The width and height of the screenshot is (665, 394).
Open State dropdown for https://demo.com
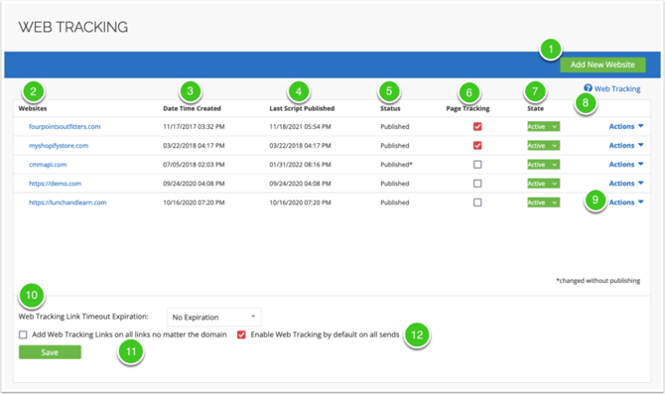pos(543,184)
